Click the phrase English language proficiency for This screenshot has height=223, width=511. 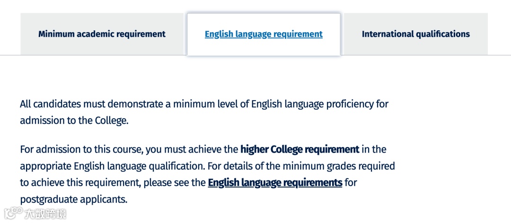click(x=320, y=104)
